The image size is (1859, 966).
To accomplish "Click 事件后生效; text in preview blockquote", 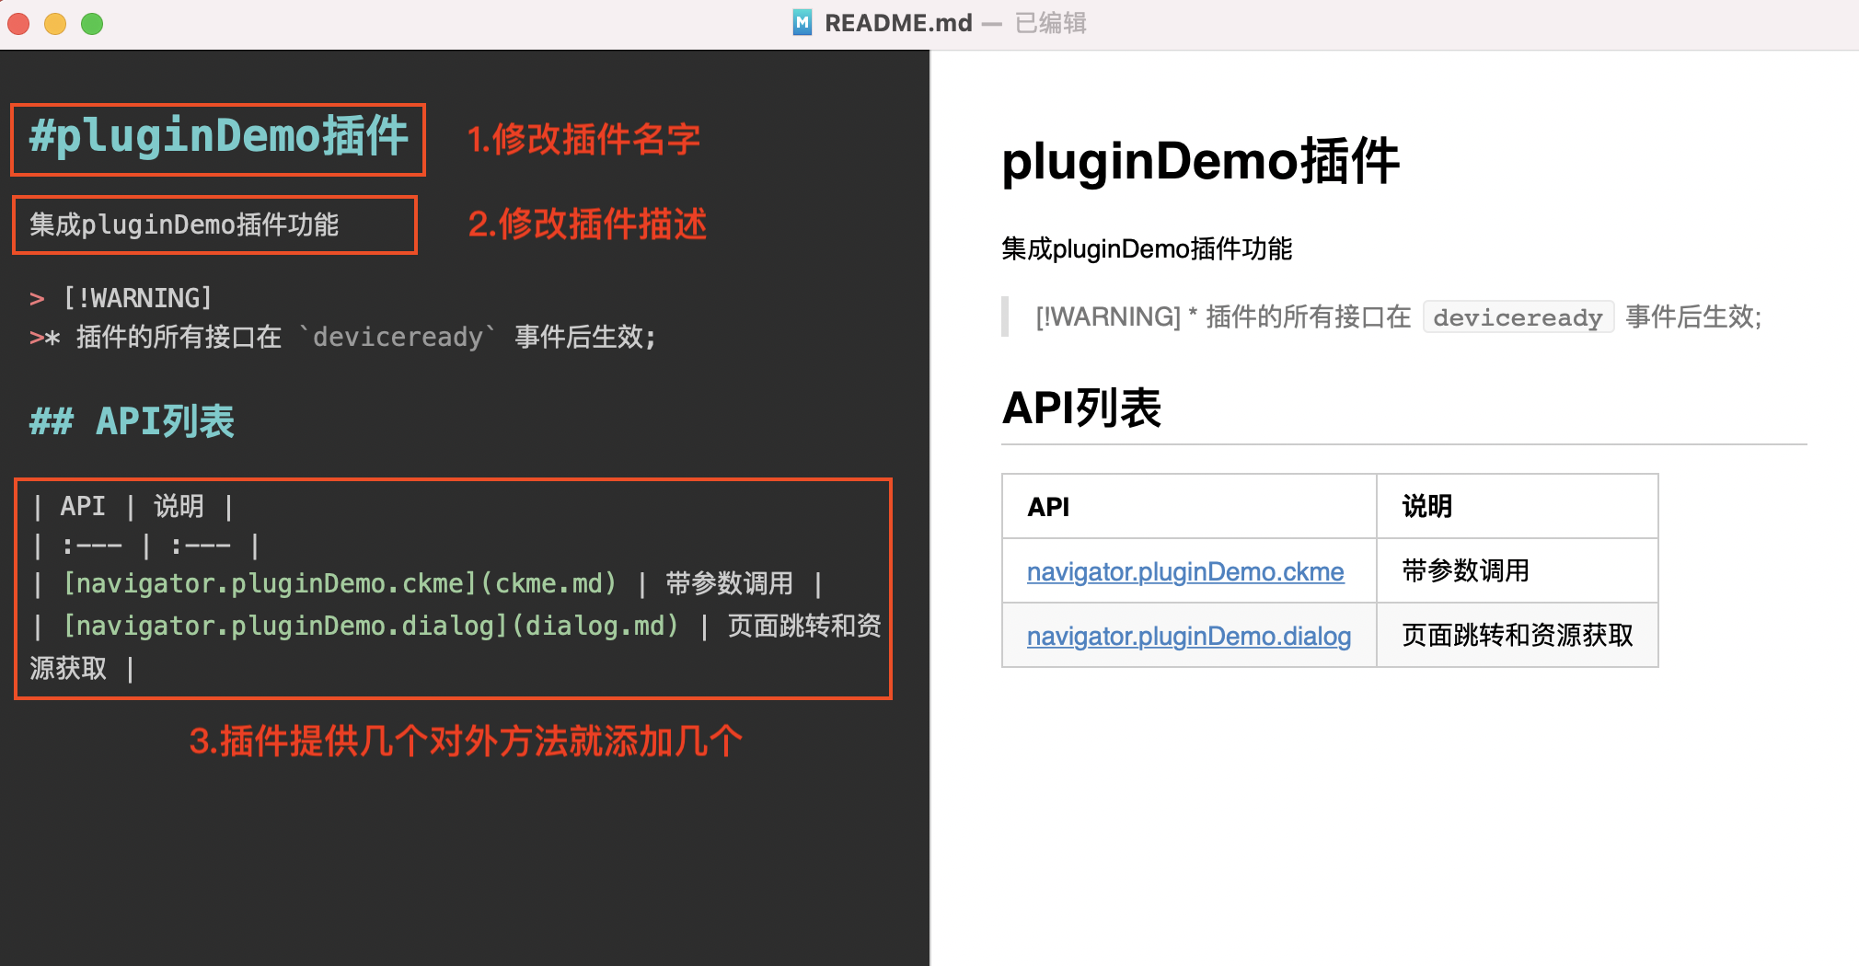I will click(x=1693, y=317).
